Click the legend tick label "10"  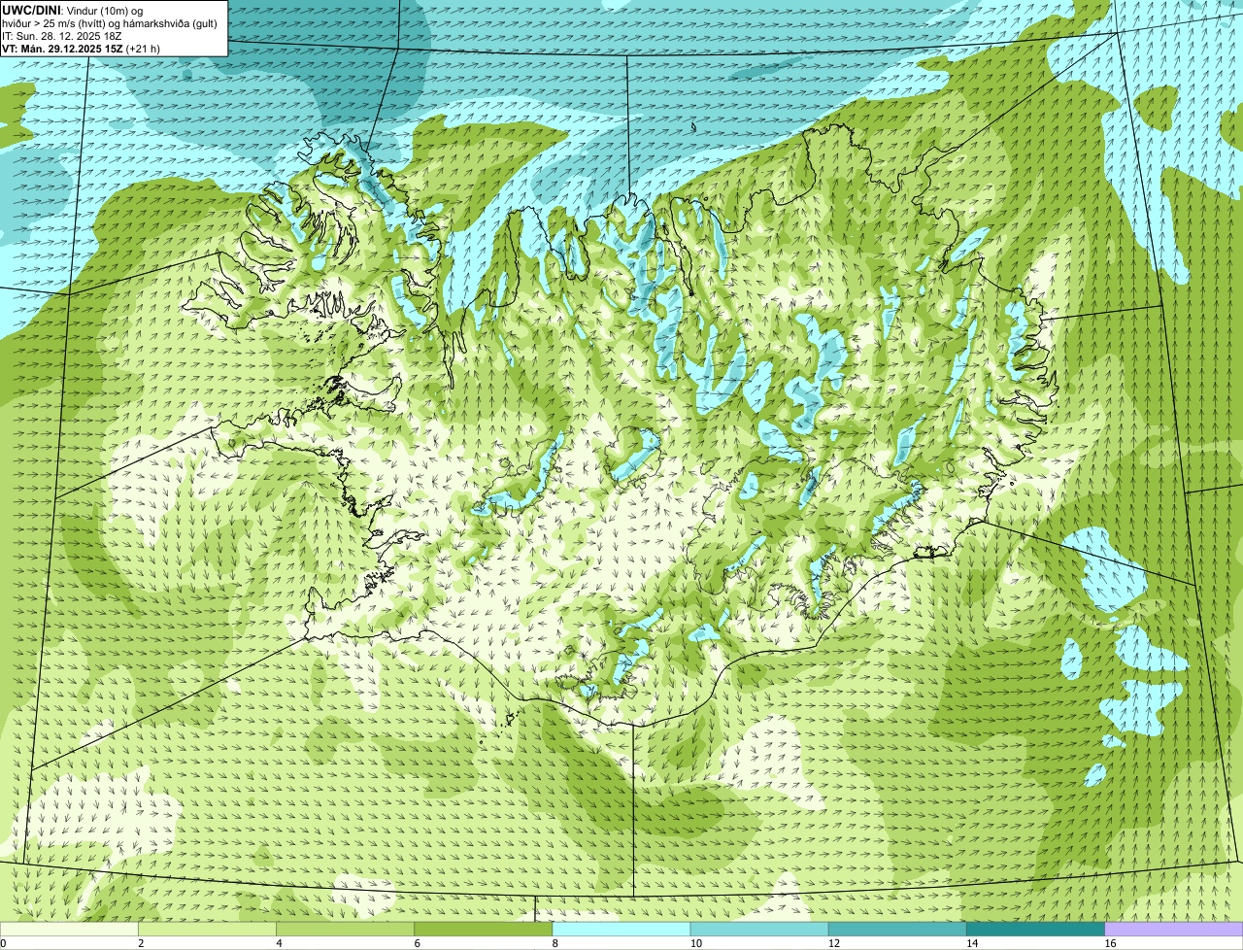[x=695, y=943]
